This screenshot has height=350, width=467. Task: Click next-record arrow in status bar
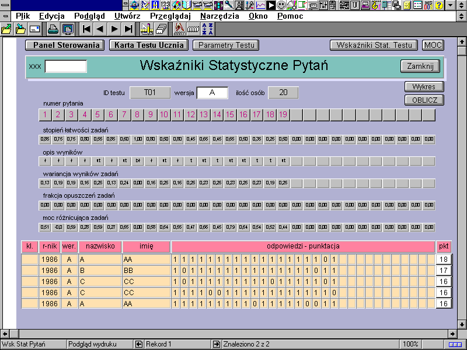[216, 344]
